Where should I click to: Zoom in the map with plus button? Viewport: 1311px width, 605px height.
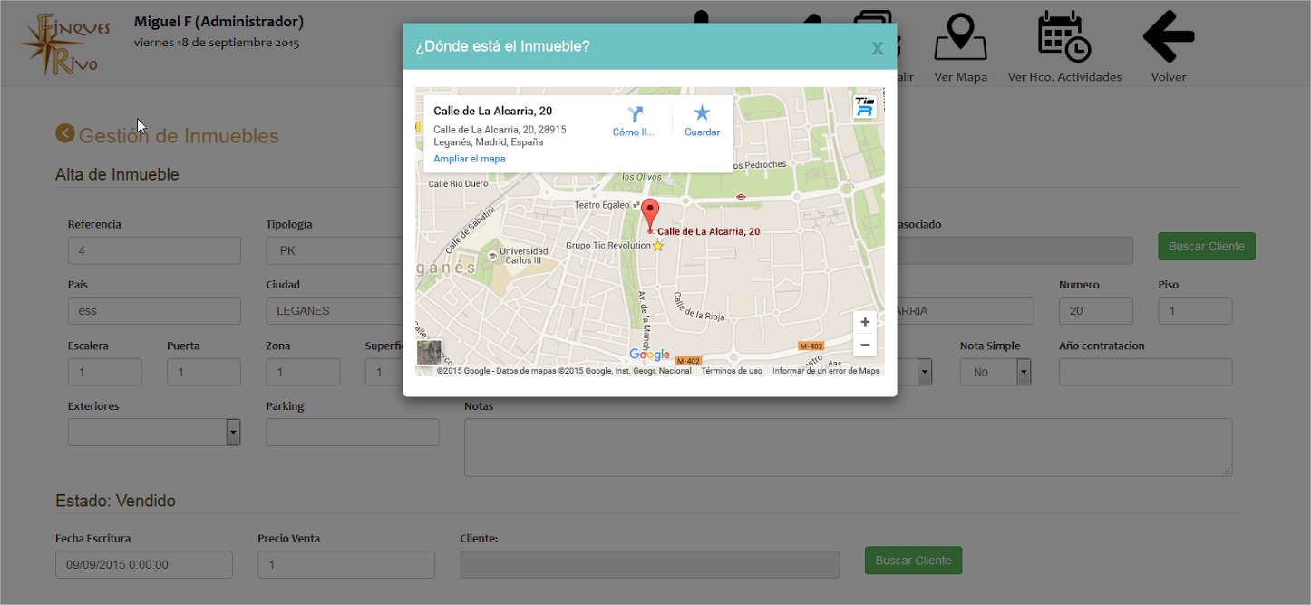pos(865,323)
